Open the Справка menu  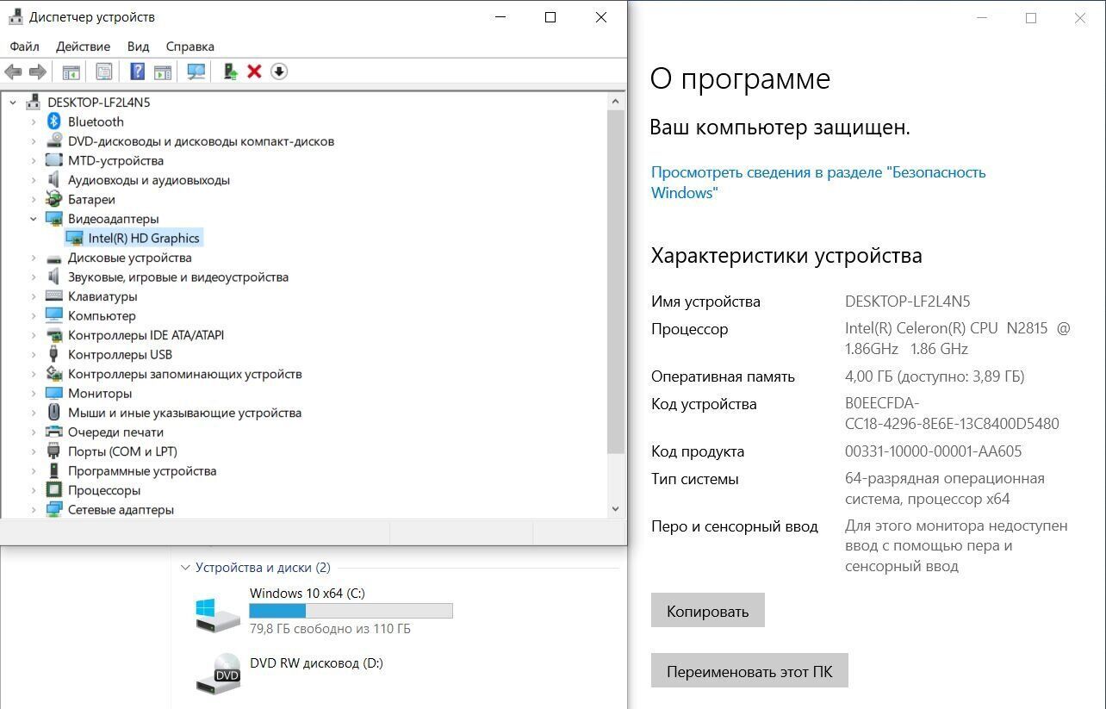tap(190, 47)
